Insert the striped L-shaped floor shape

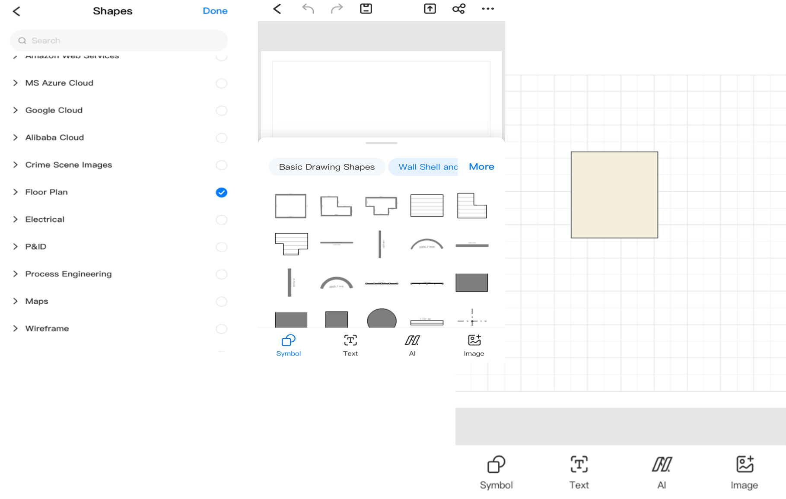click(x=472, y=206)
